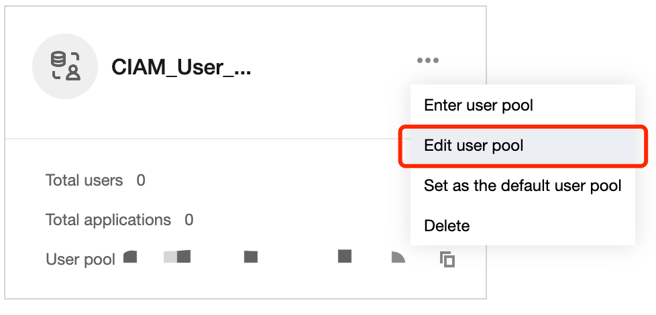Click the middle masked block of the pool ID
The height and width of the screenshot is (315, 656).
point(251,256)
